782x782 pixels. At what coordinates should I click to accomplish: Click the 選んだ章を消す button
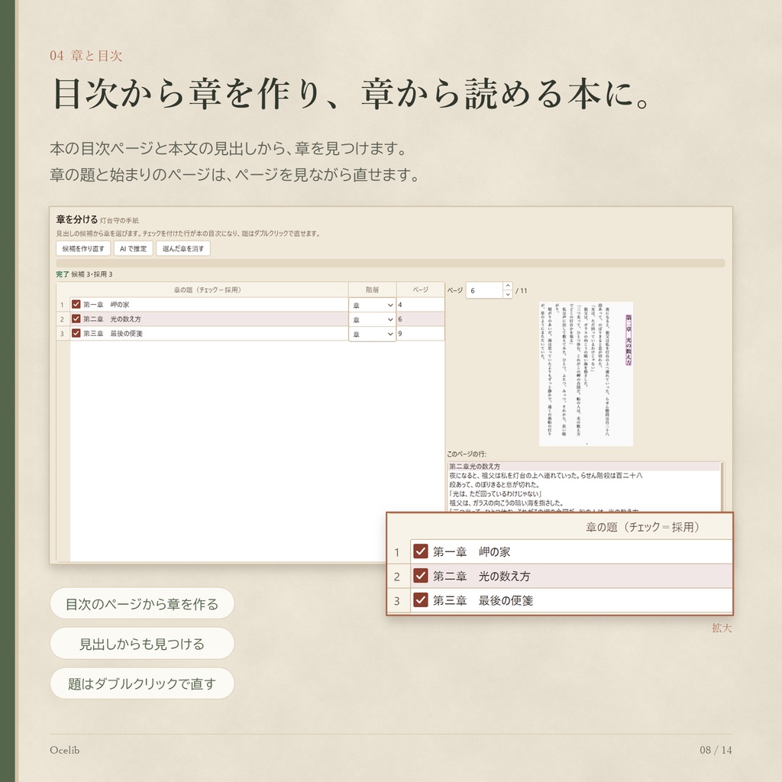pos(183,248)
